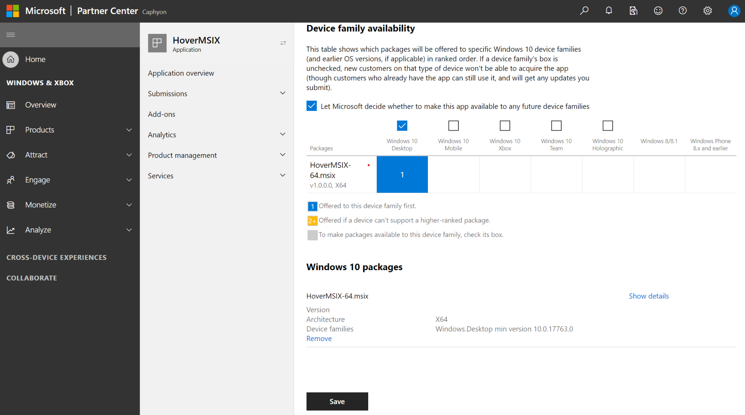The height and width of the screenshot is (415, 745).
Task: Click Show details link
Action: click(648, 296)
